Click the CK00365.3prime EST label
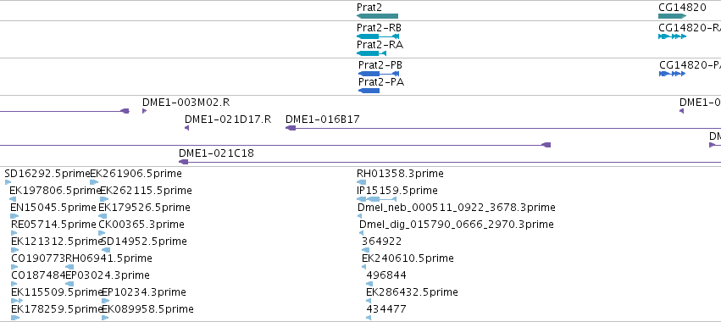Screen dimensions: 721x322 click(141, 224)
